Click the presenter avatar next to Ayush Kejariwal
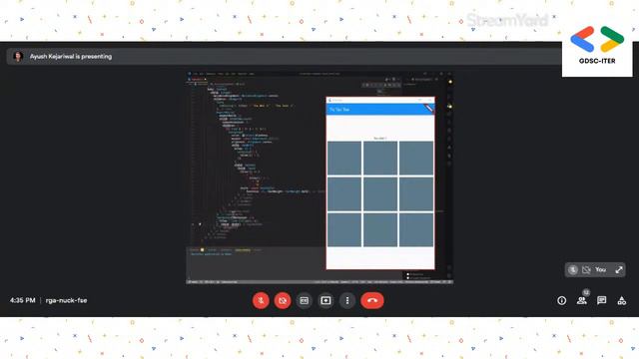This screenshot has height=359, width=639. click(x=18, y=56)
